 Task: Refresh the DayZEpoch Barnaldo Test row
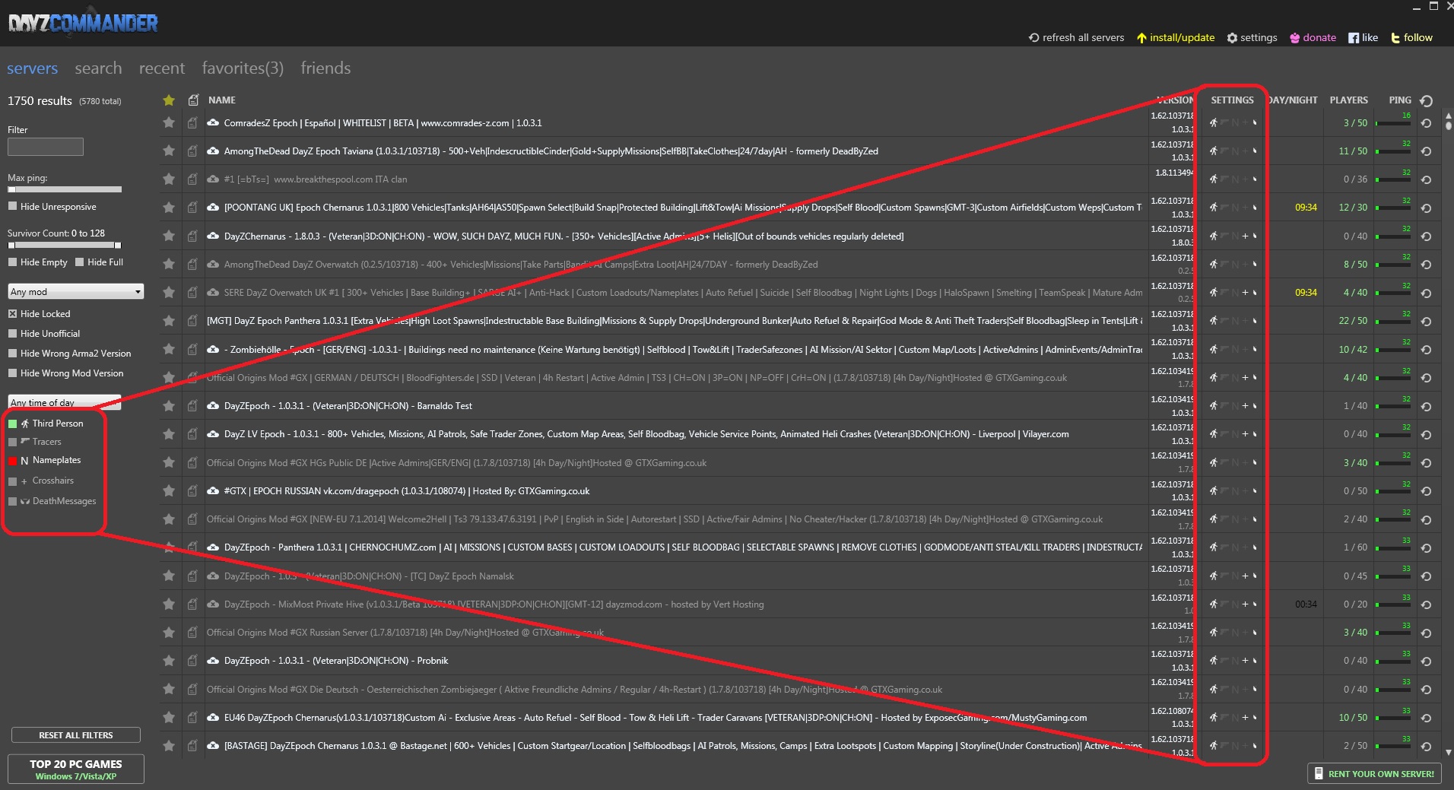pos(1426,407)
